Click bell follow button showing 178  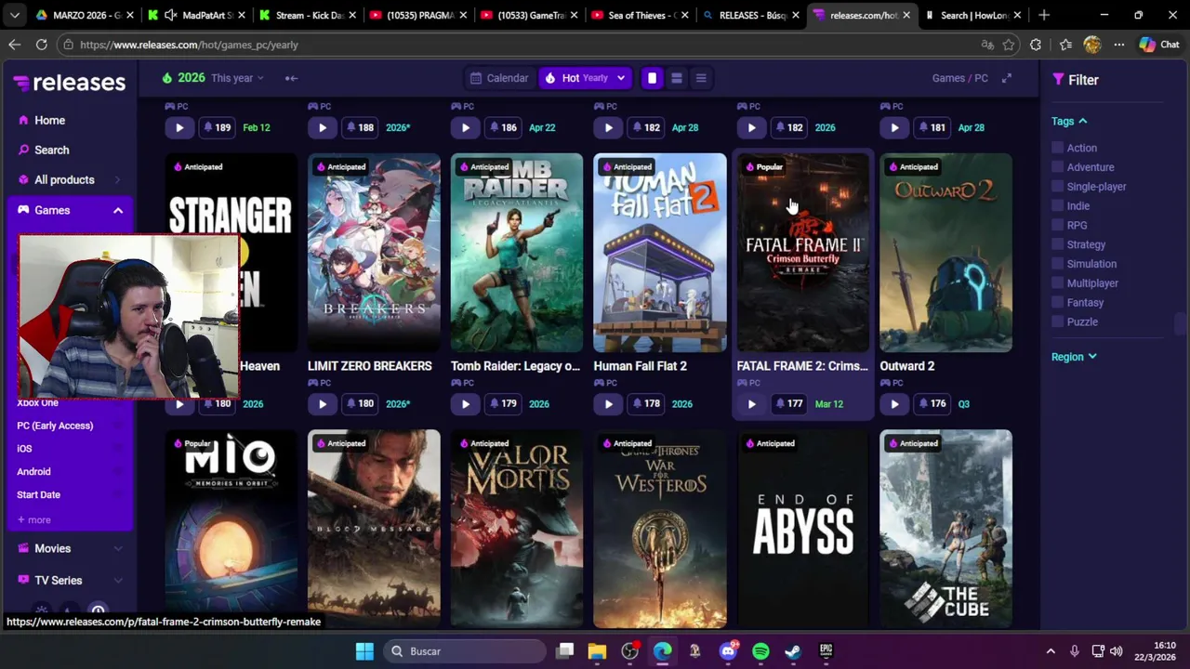(x=644, y=404)
